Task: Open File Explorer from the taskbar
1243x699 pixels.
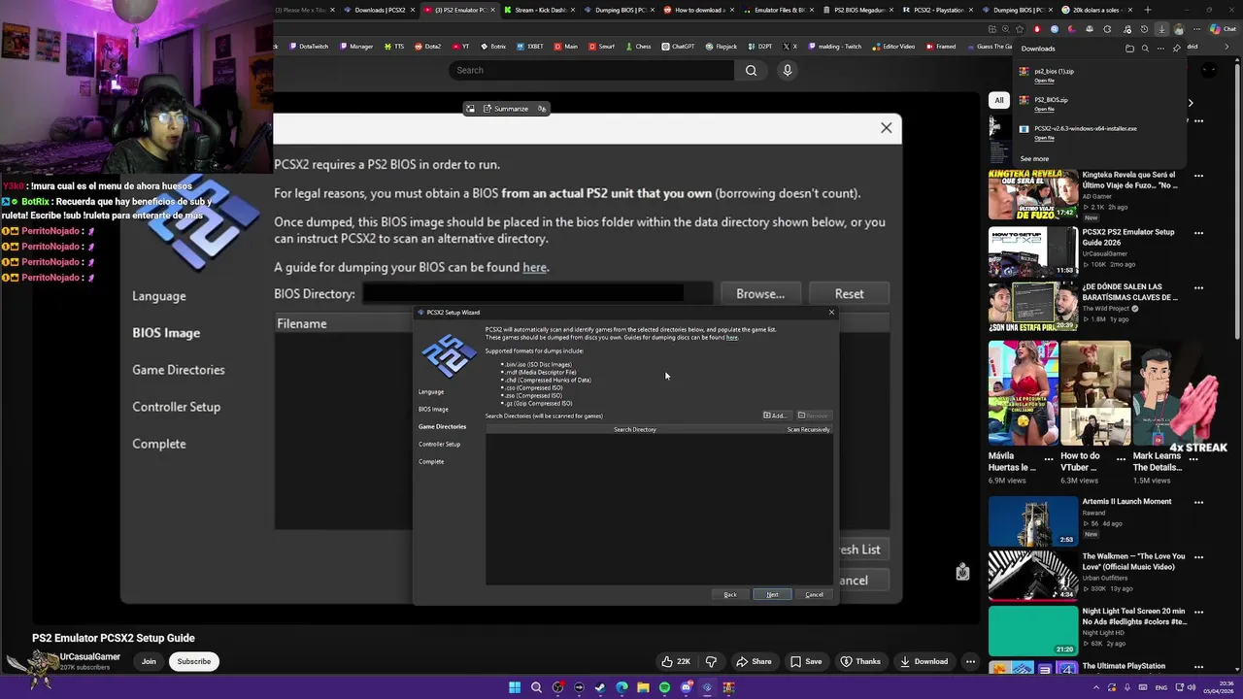Action: tap(643, 687)
